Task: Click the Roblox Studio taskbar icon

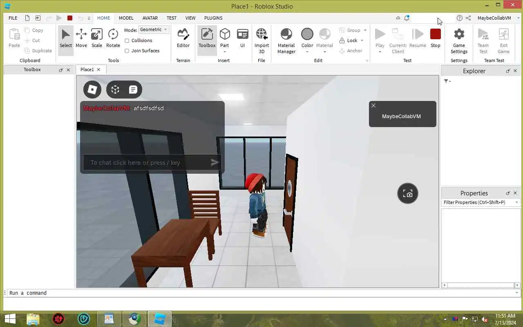Action: pyautogui.click(x=159, y=319)
